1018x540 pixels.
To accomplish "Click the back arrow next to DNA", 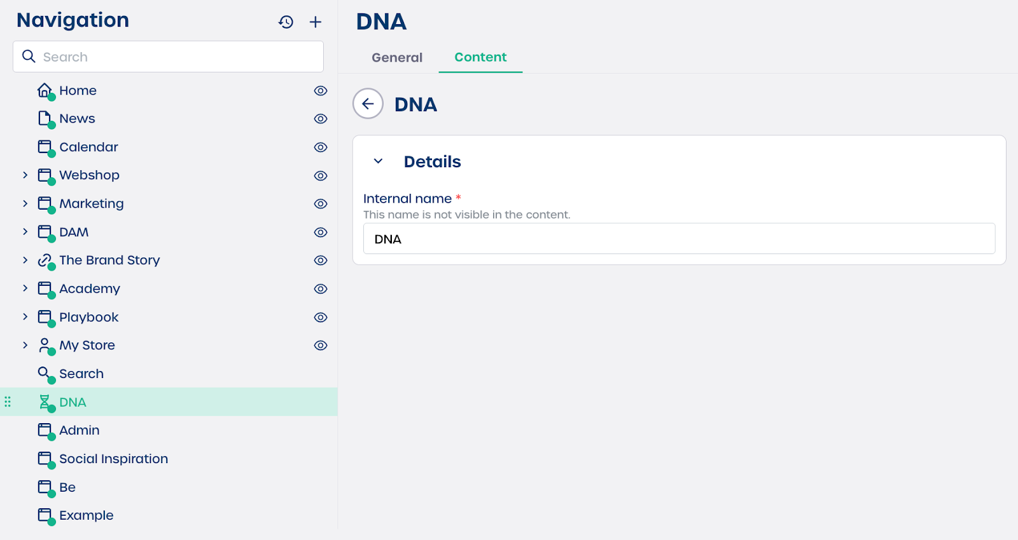I will point(368,104).
